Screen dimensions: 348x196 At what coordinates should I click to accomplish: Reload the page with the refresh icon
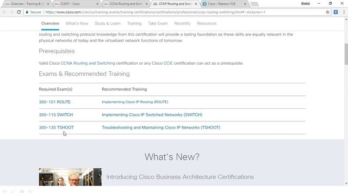point(19,12)
